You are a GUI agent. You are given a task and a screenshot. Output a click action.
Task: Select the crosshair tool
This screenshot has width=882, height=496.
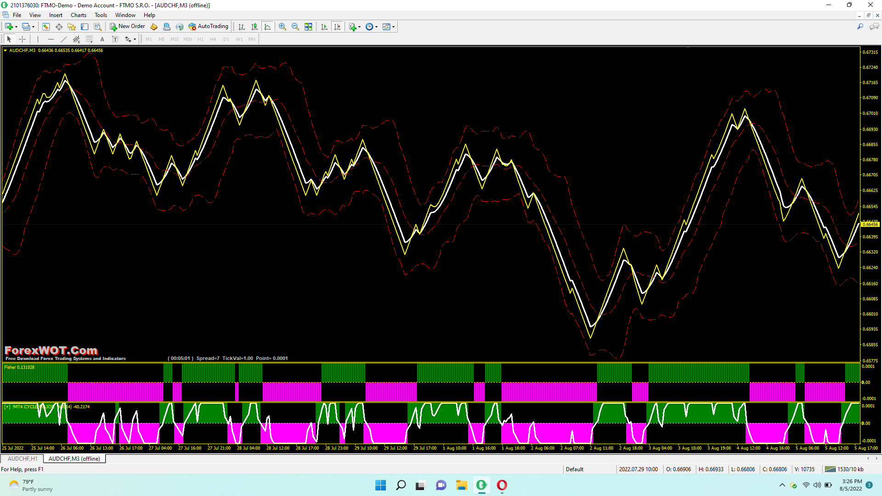22,39
